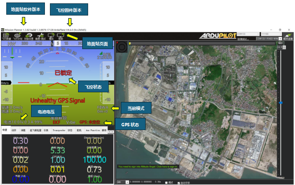Open the COM133 port dropdown

coord(248,34)
